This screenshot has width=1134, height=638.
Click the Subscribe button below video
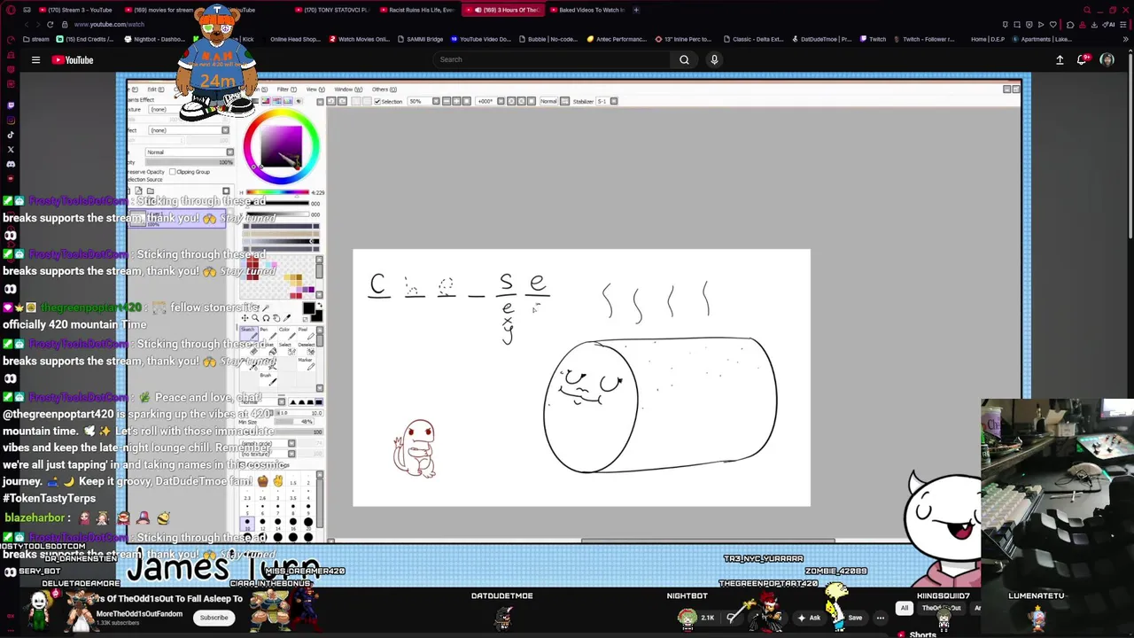click(x=214, y=618)
